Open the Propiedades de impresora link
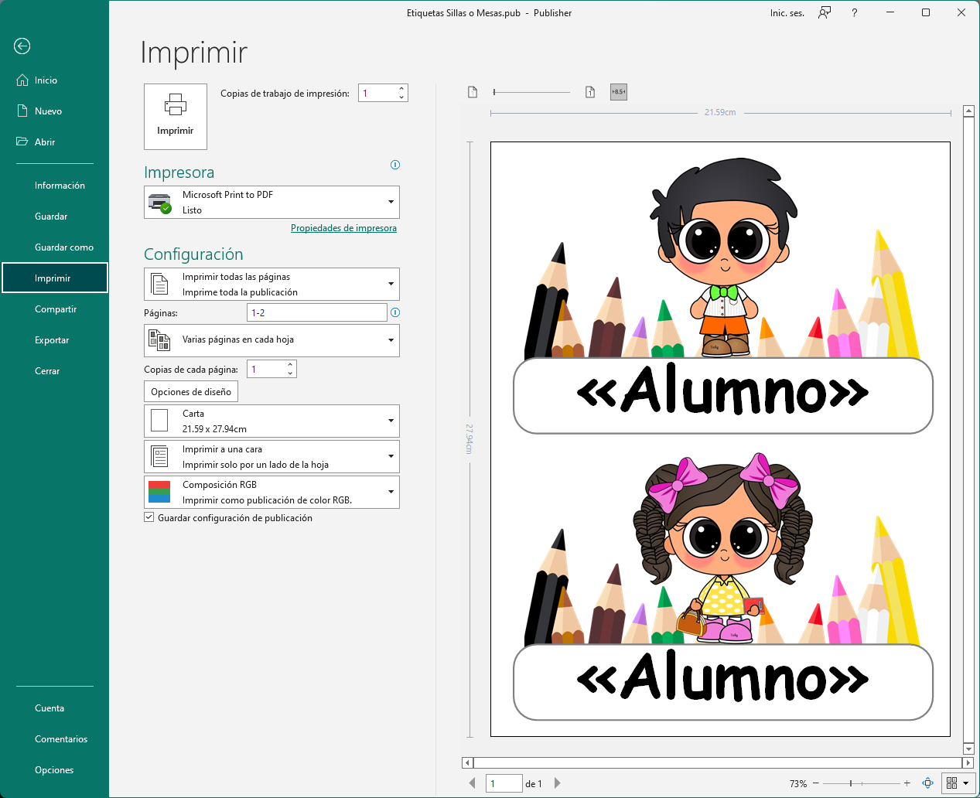This screenshot has width=980, height=798. tap(343, 228)
